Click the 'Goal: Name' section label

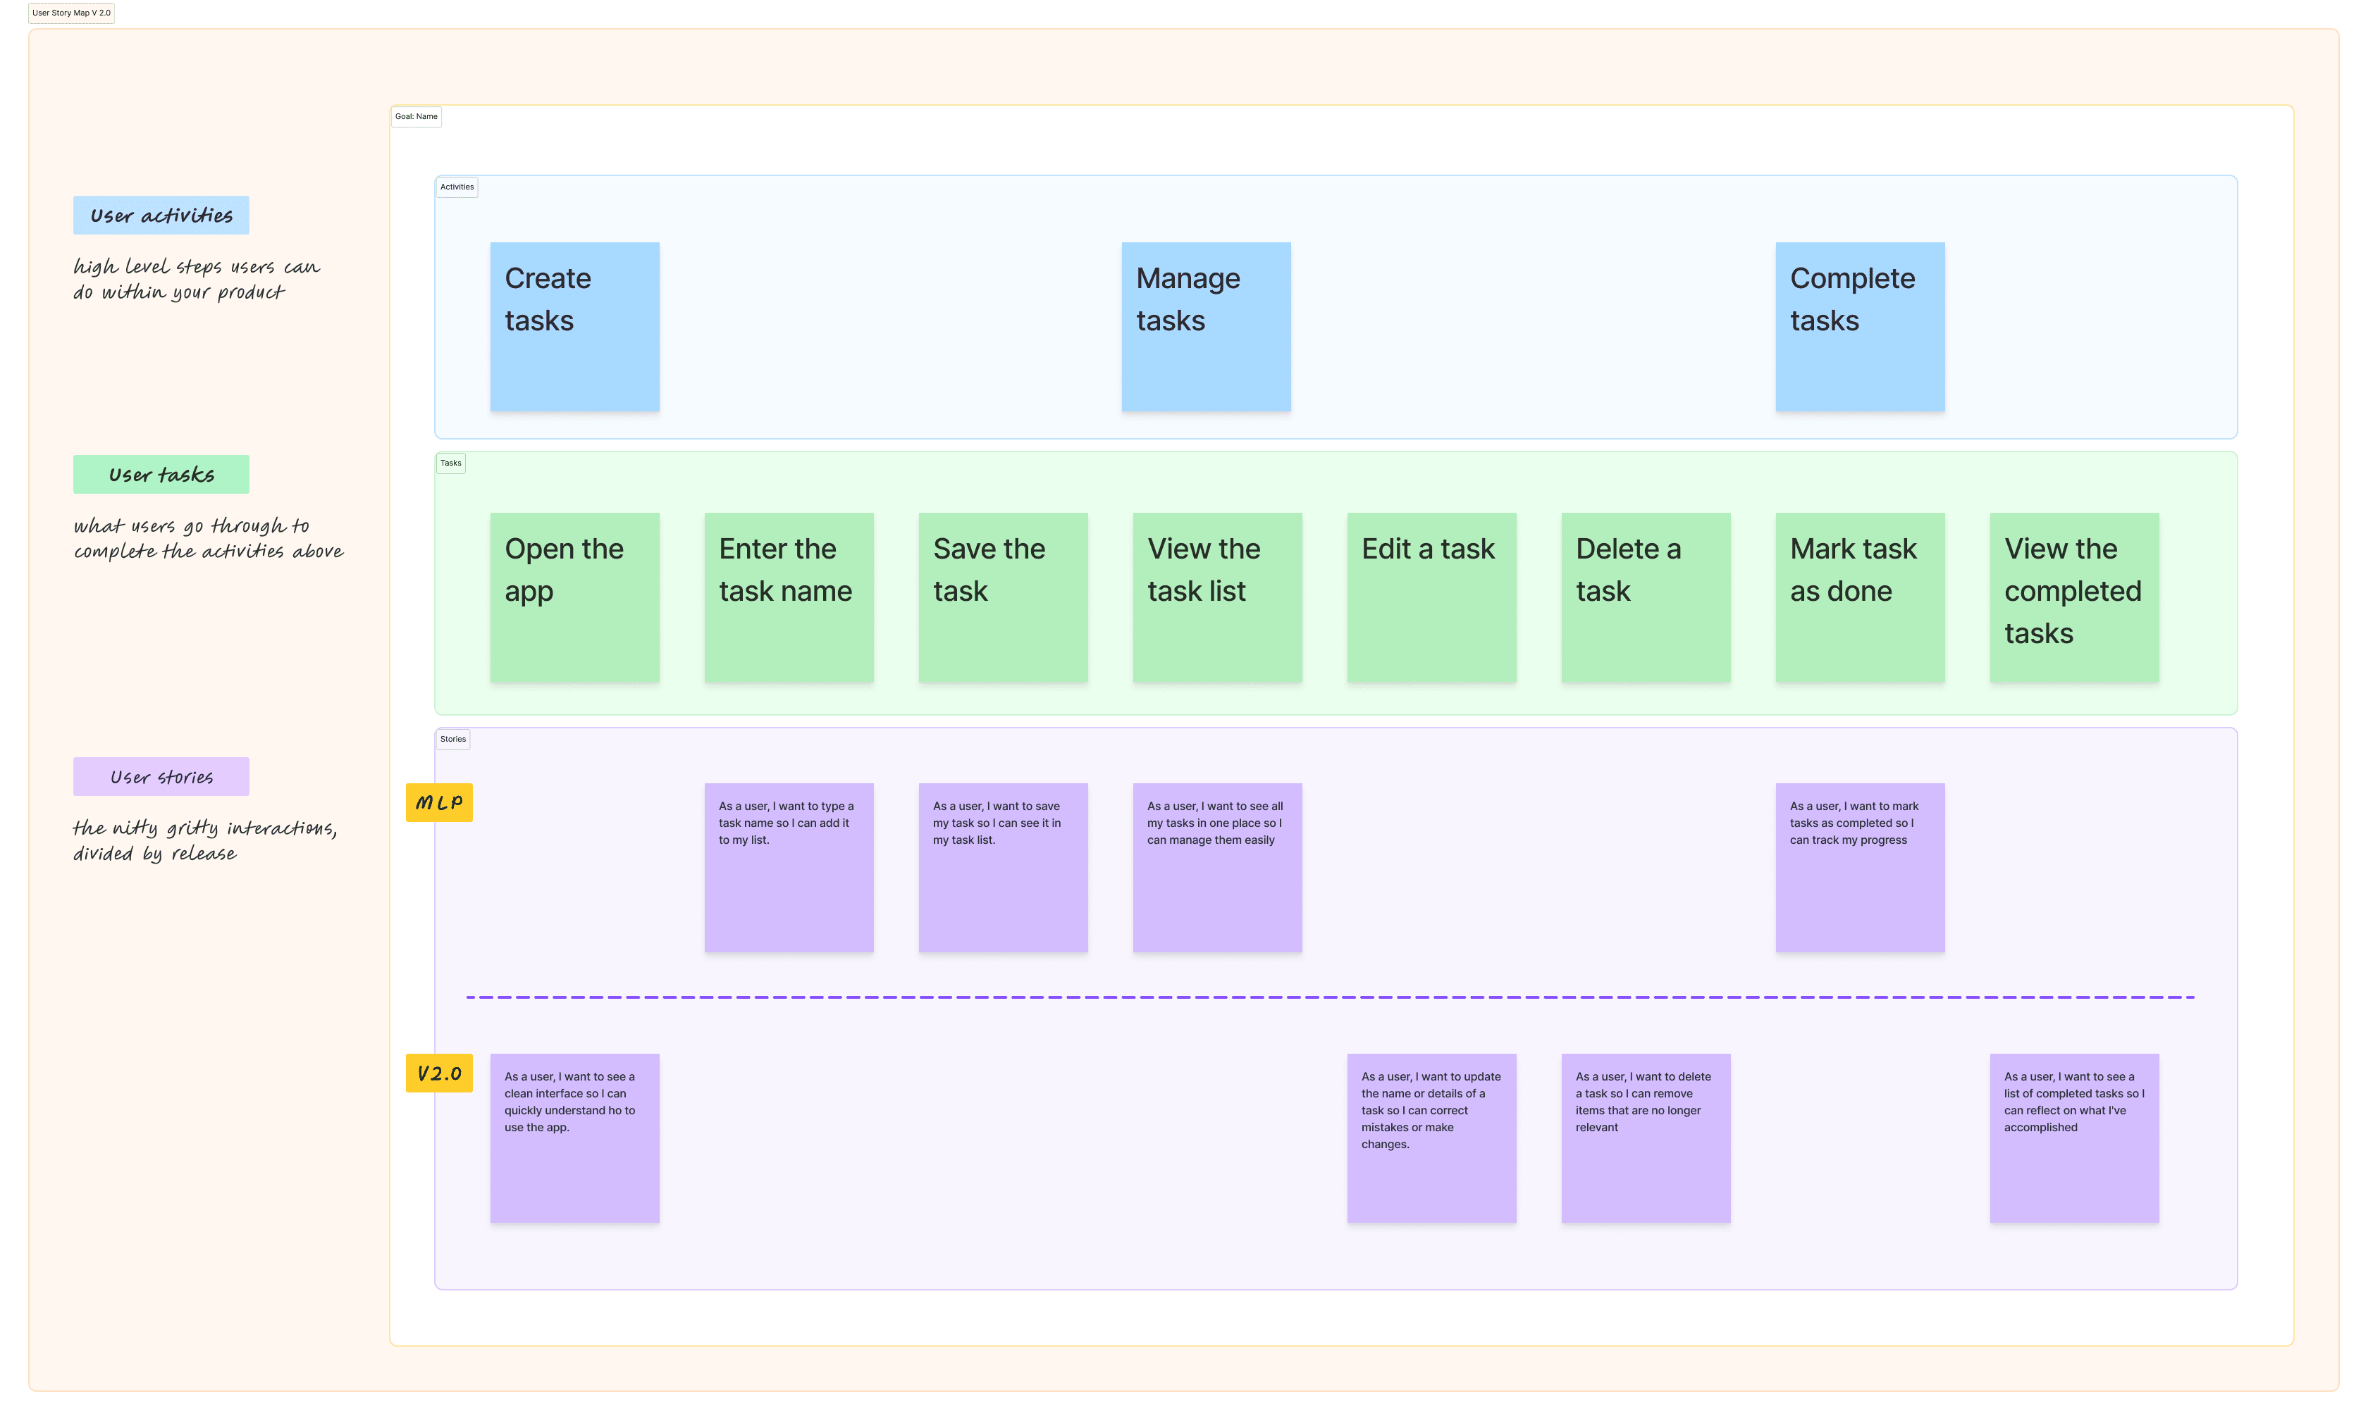[417, 117]
